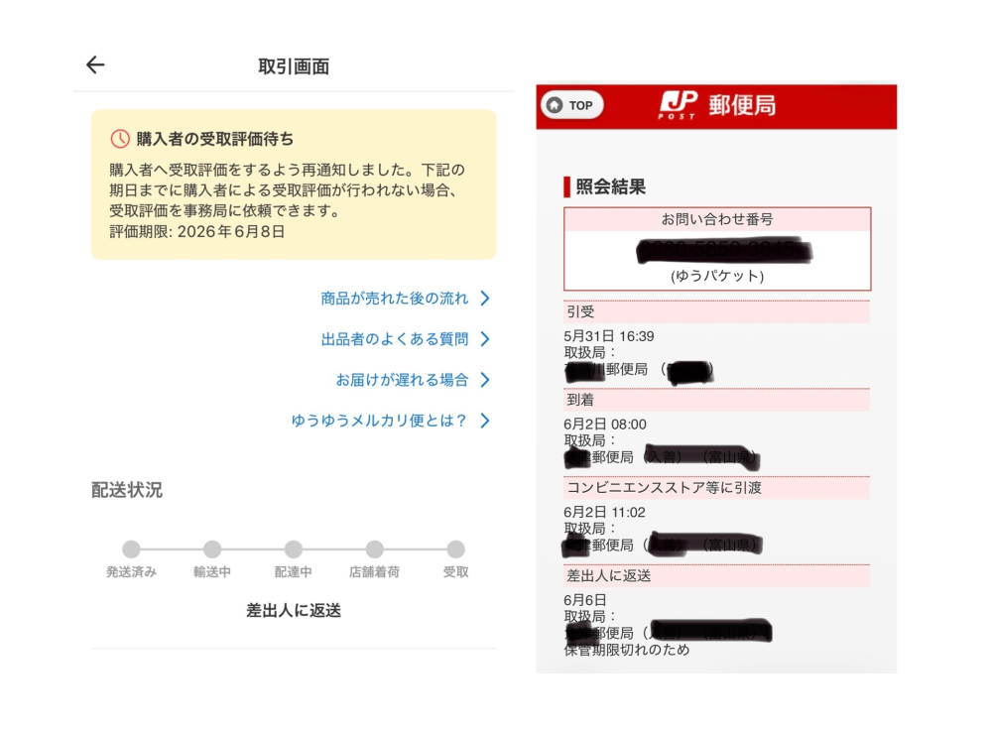991x732 pixels.
Task: Click the 受取 label
Action: pyautogui.click(x=455, y=572)
